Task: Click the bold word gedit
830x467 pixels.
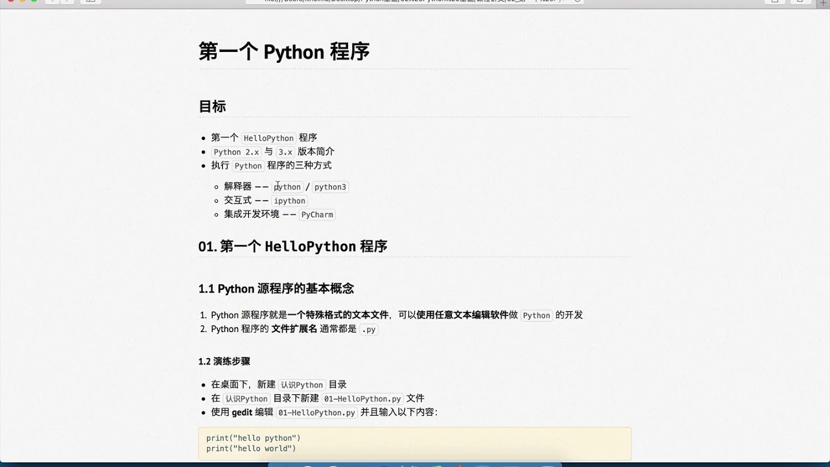Action: pyautogui.click(x=242, y=413)
